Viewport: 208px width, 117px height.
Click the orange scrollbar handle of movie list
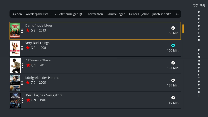[x=183, y=29]
